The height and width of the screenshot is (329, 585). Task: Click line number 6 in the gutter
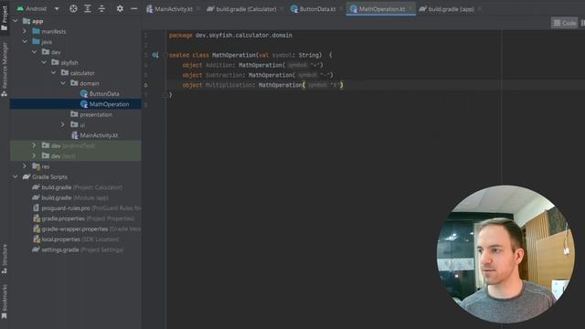(x=145, y=85)
